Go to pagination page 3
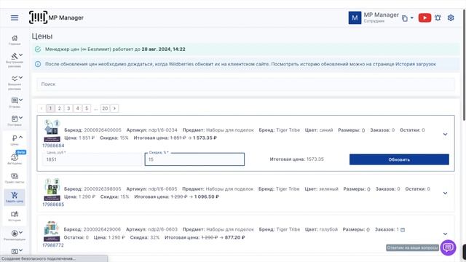The height and width of the screenshot is (262, 466). (x=68, y=108)
